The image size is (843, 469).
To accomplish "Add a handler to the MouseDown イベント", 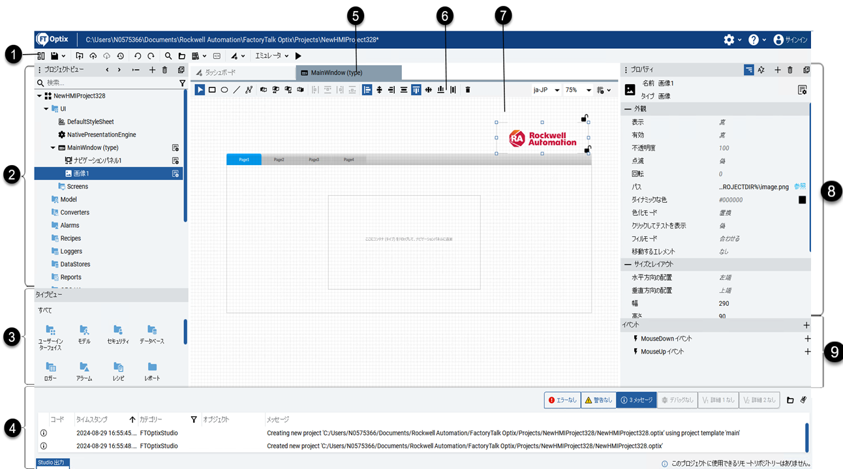I will pos(807,339).
